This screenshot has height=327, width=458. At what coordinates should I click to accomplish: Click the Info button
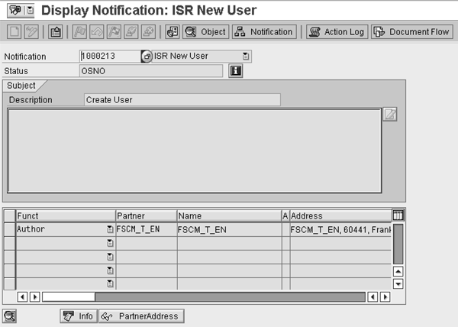79,316
